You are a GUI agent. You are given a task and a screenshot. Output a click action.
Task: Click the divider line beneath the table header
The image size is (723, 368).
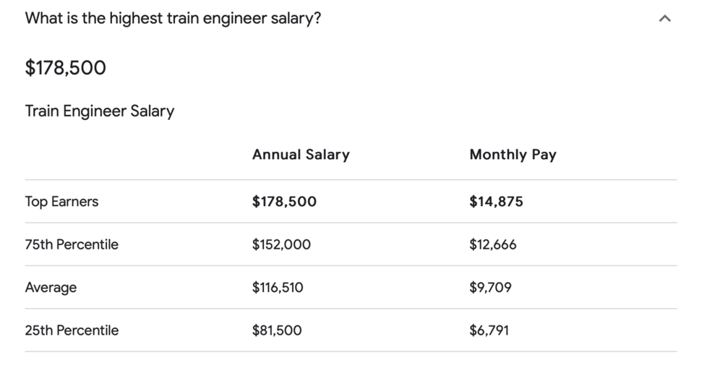coord(351,179)
